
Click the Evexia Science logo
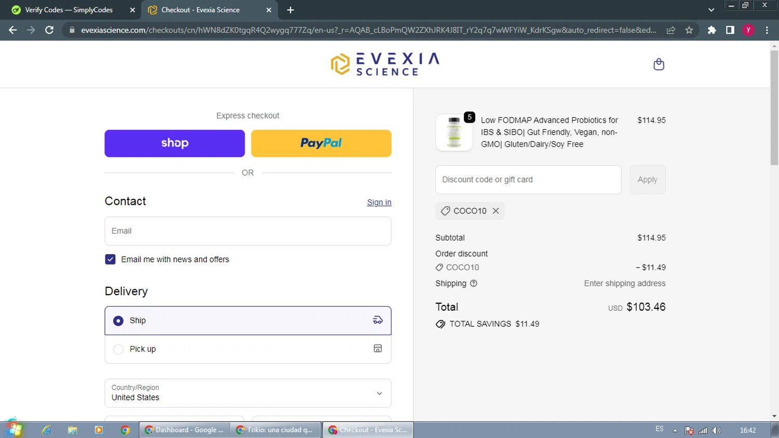[x=385, y=64]
